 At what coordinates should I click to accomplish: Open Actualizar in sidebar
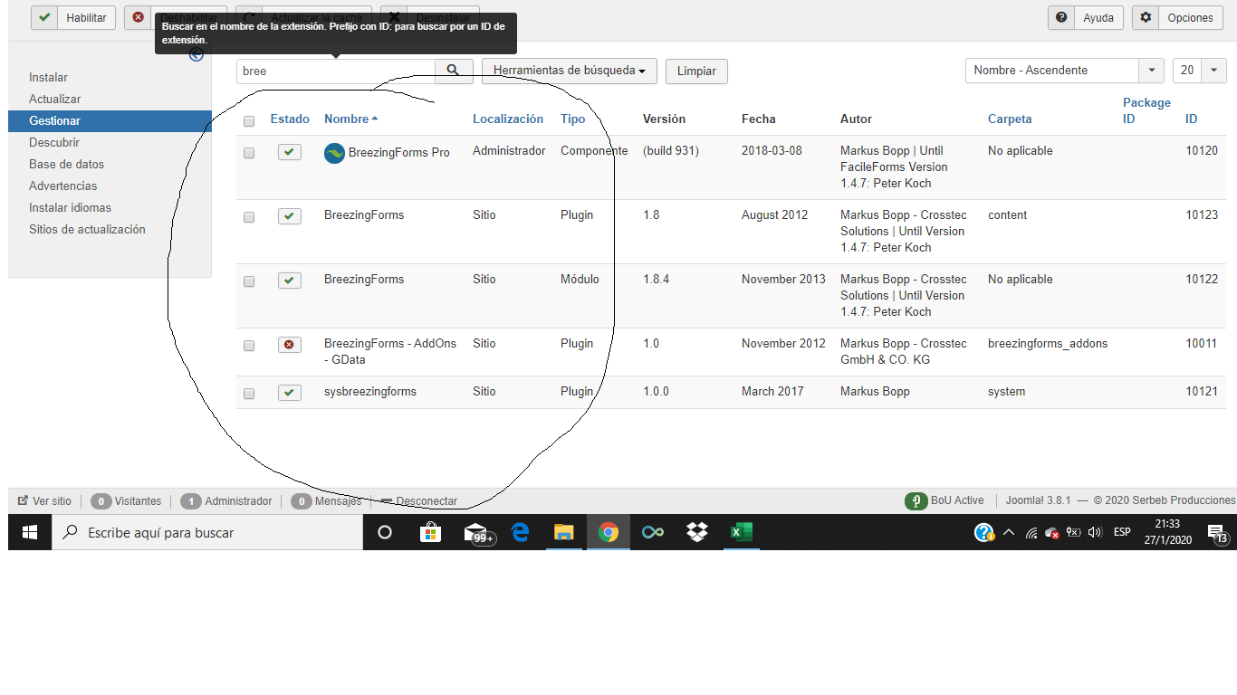point(54,100)
